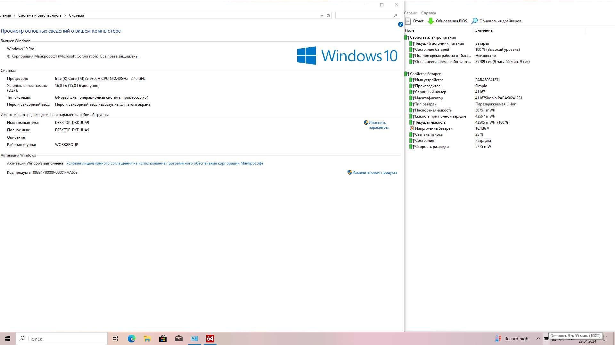Switch to AIDA64 on the taskbar
Viewport: 615px width, 345px height.
(x=210, y=339)
